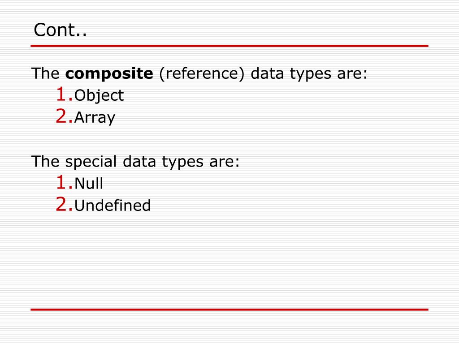Click the "Cont.." slide title
Viewport: 459px width, 344px height.
coord(61,30)
